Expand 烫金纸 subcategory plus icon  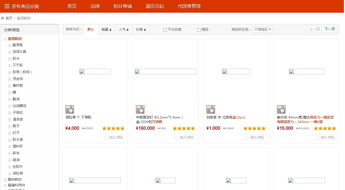[10, 79]
